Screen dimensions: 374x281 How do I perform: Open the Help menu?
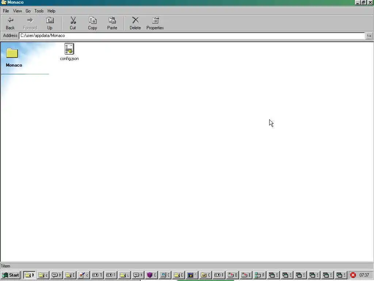(x=51, y=11)
